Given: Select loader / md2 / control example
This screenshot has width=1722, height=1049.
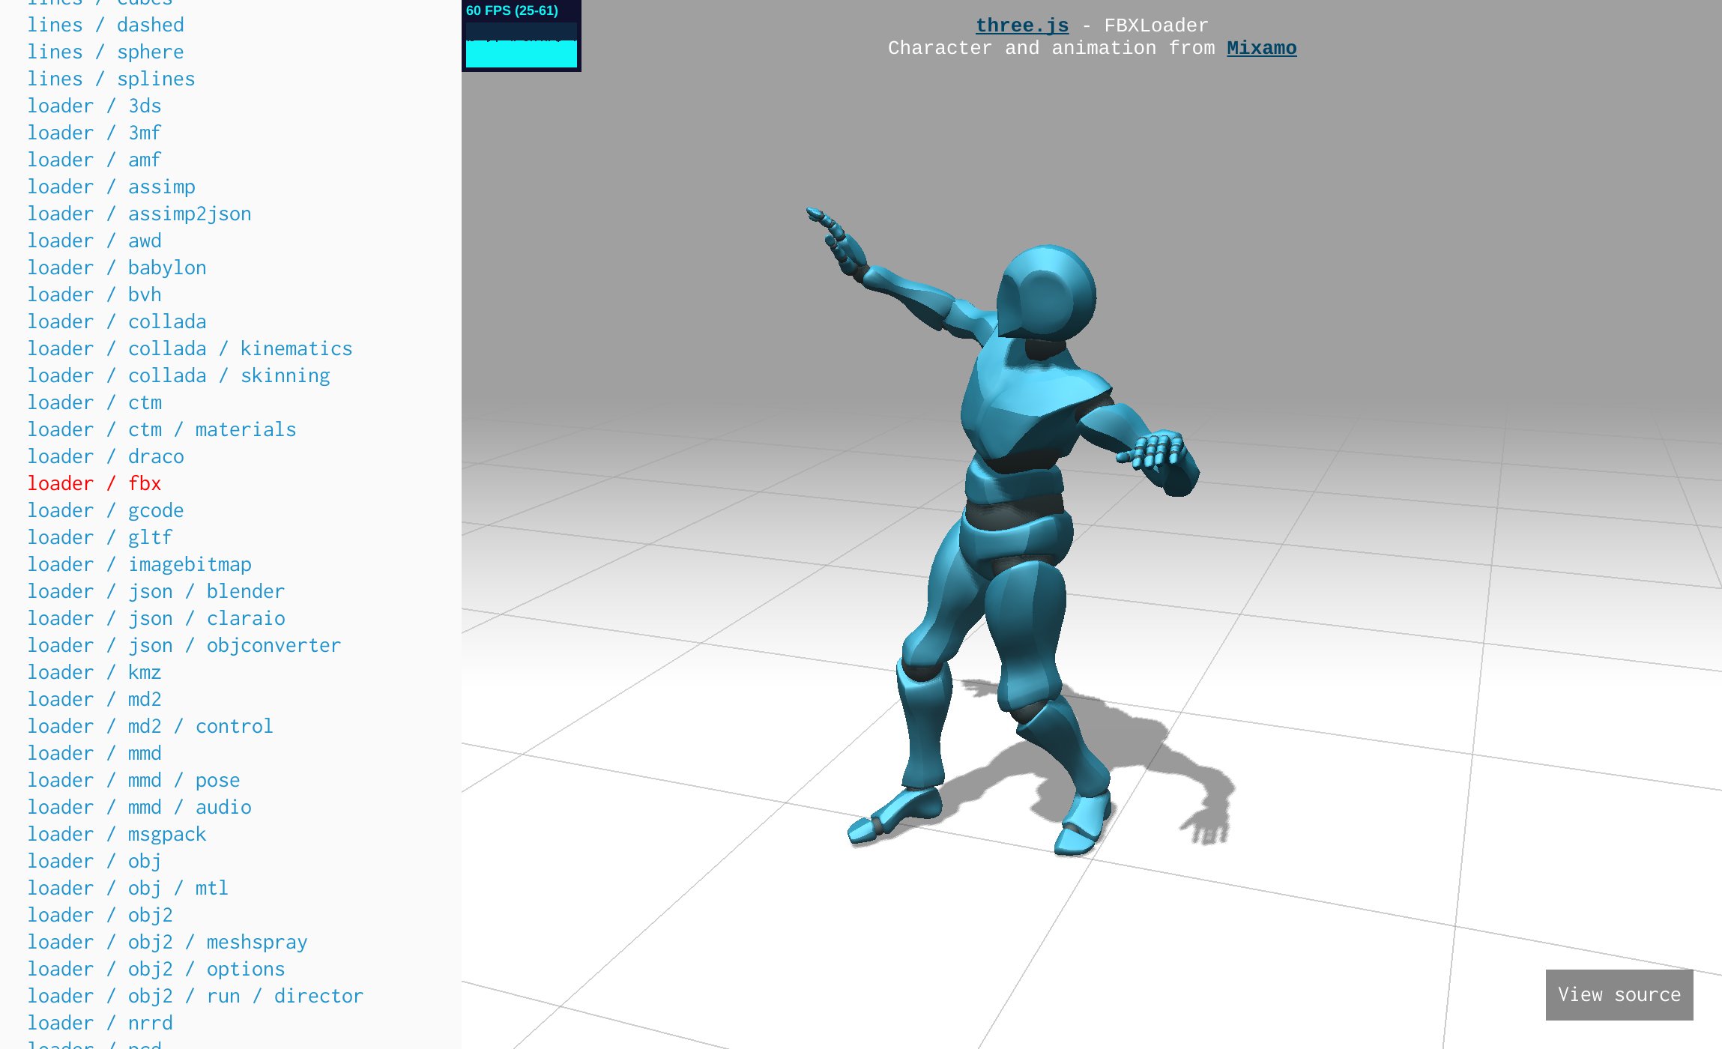Looking at the screenshot, I should (x=150, y=726).
